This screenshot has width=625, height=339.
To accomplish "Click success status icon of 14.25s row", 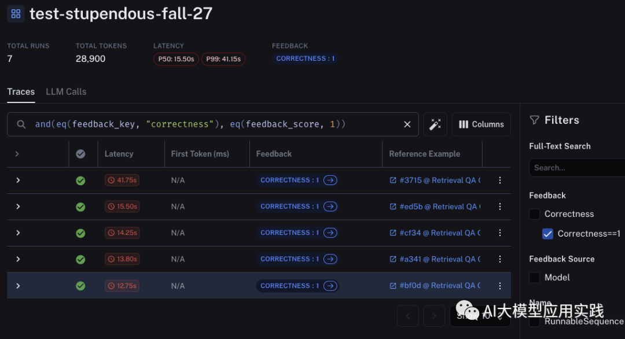I will (80, 233).
